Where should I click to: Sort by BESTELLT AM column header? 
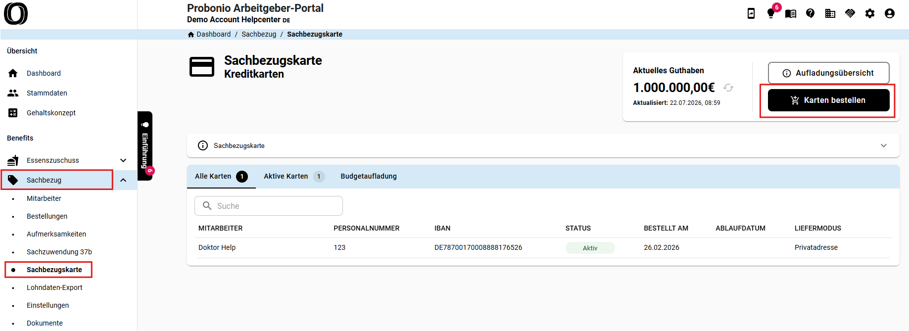click(x=666, y=228)
